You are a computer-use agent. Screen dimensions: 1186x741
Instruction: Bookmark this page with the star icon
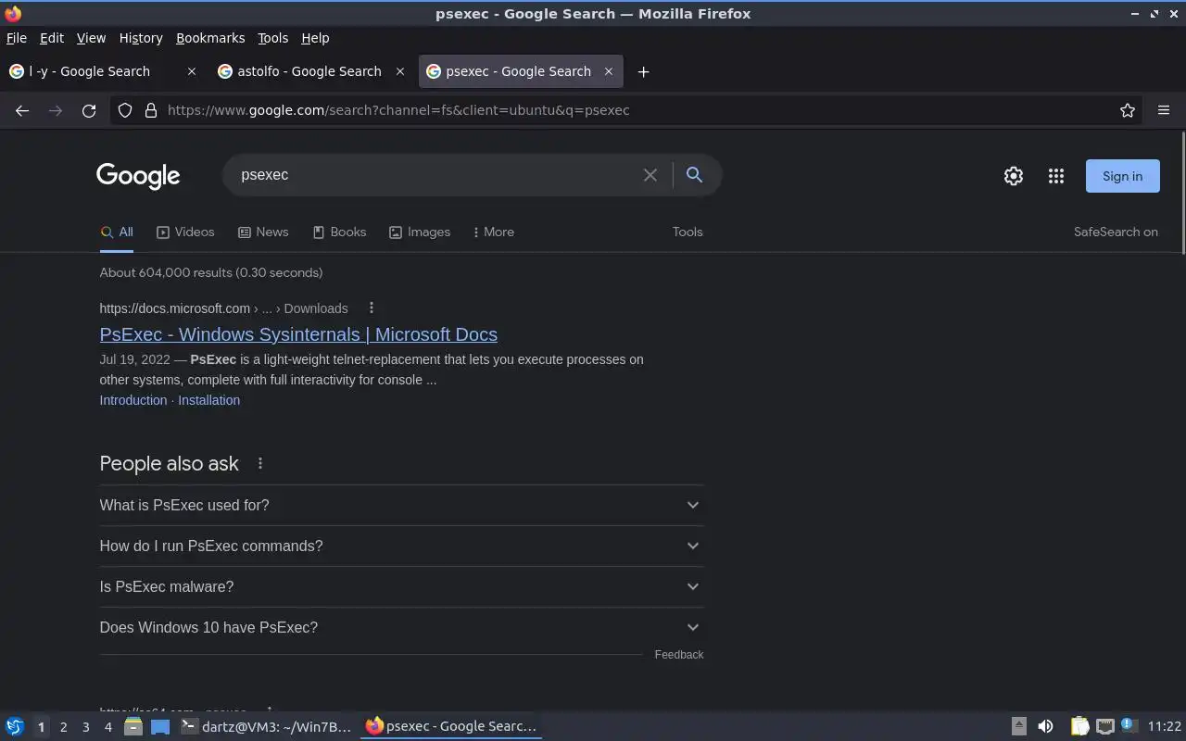point(1128,110)
